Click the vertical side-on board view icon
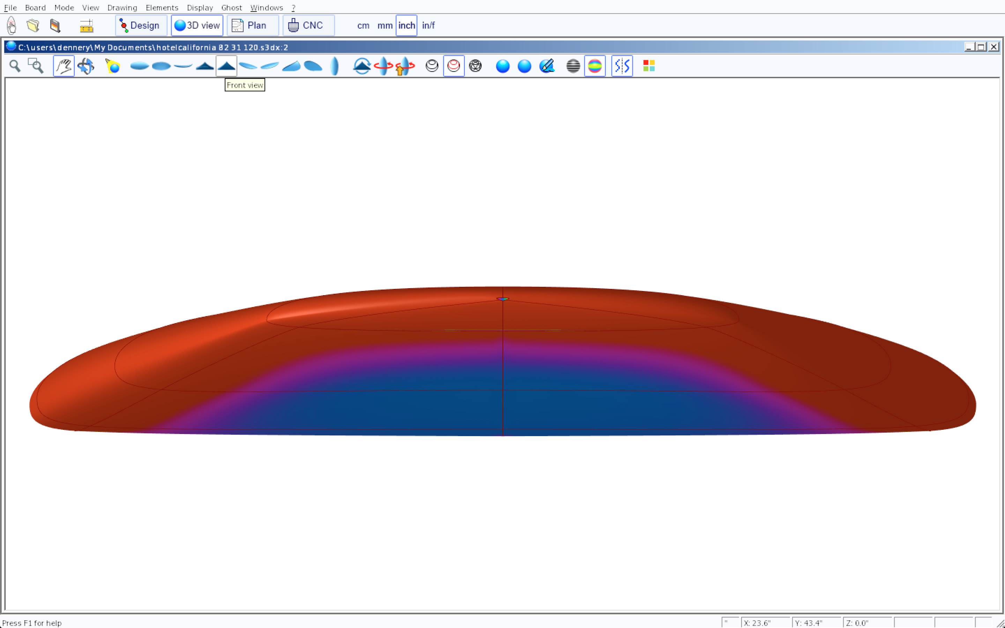This screenshot has width=1005, height=628. click(x=335, y=66)
